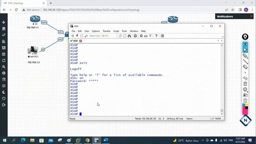Select the ASA session tab
Screen dimensions: 256x144
74,41
